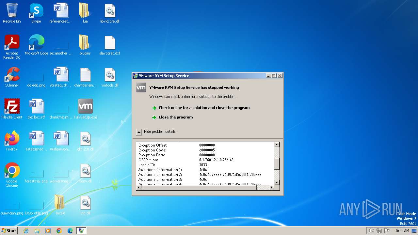The height and width of the screenshot is (235, 418).
Task: Open the volume control in system tray
Action: (371, 231)
